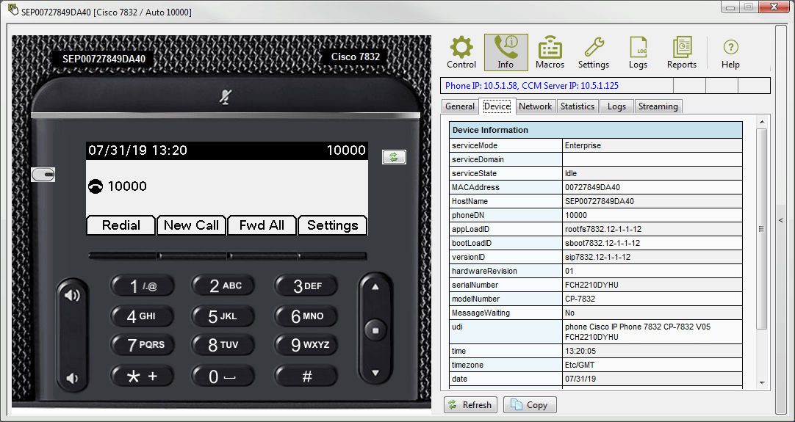Viewport: 795px width, 422px height.
Task: Click keypad key 6 MNO
Action: pos(306,316)
